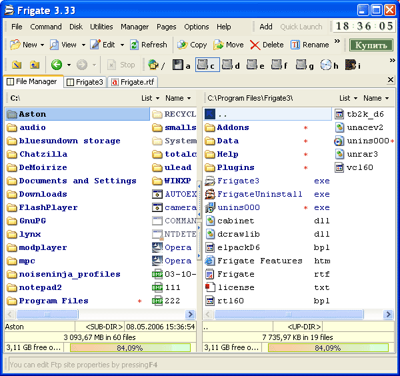This screenshot has height=376, width=400.
Task: Click the go-up folder icon
Action: click(x=35, y=65)
